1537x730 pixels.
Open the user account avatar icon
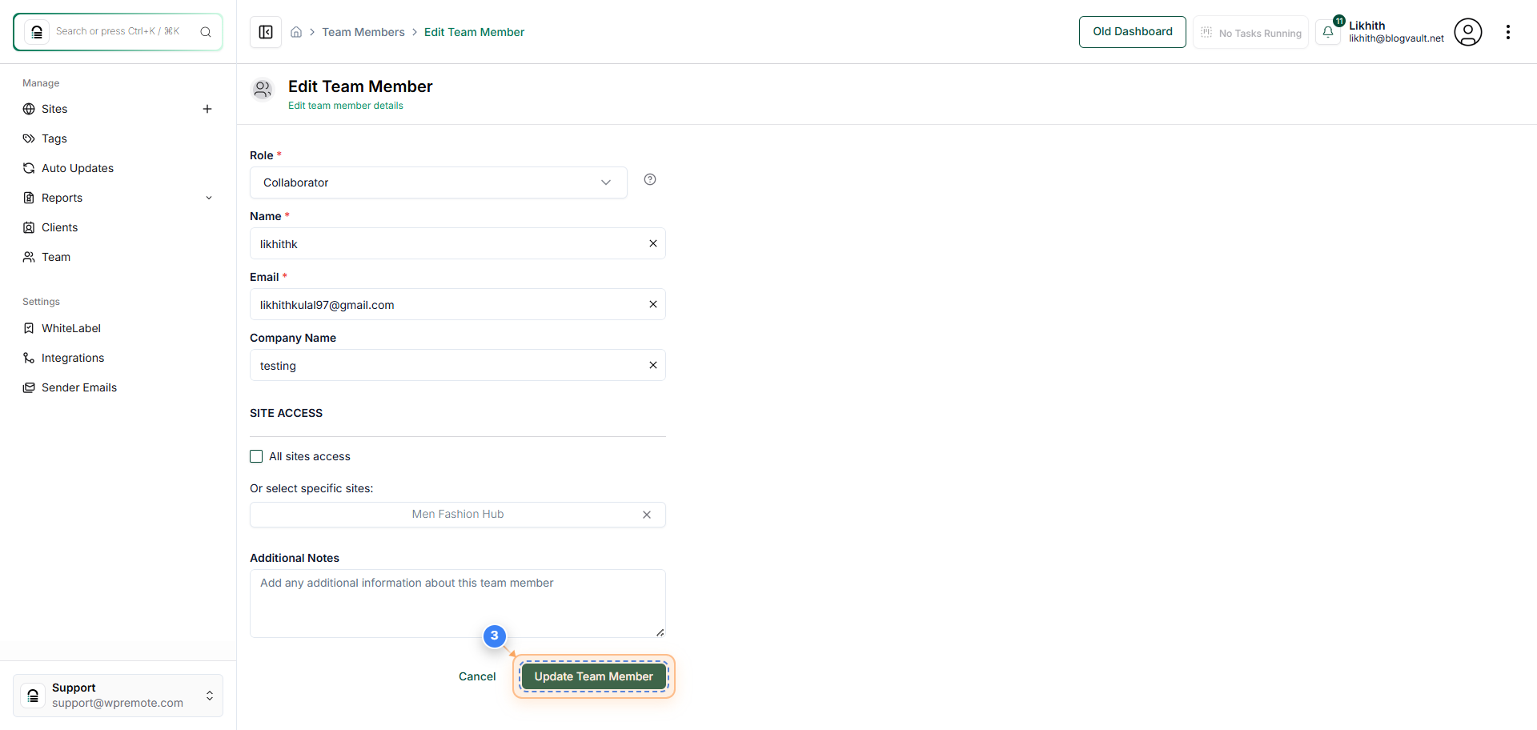1469,32
